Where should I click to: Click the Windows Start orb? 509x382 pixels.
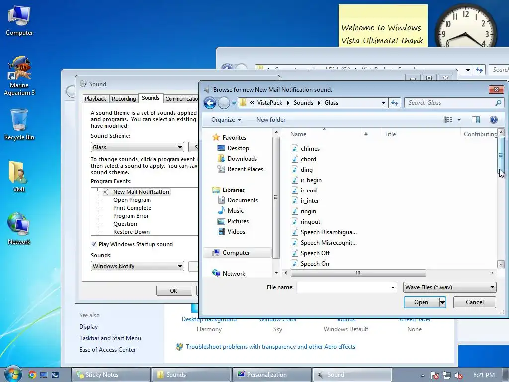[x=13, y=374]
